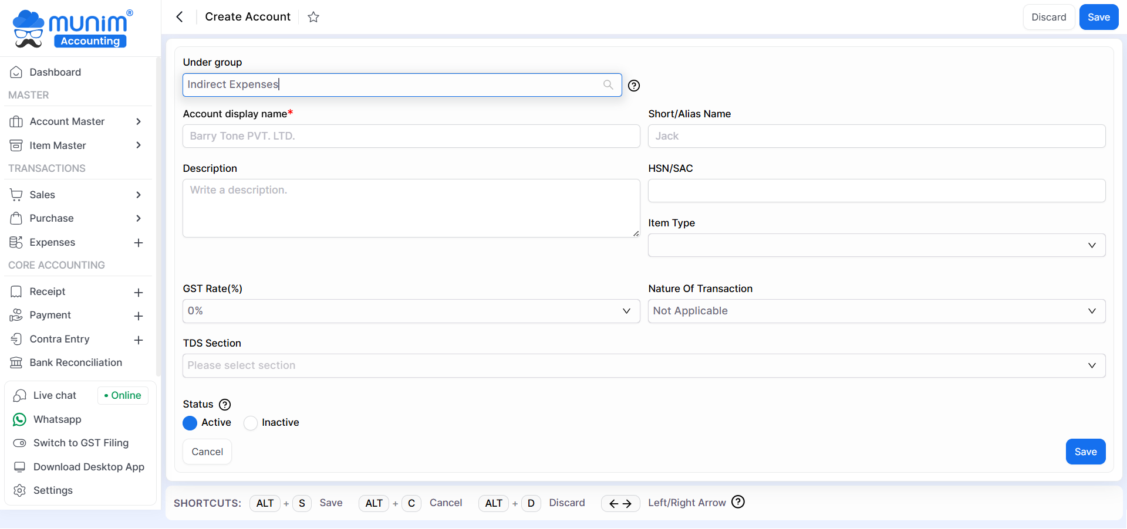Go back using the left chevron arrow

coord(180,17)
